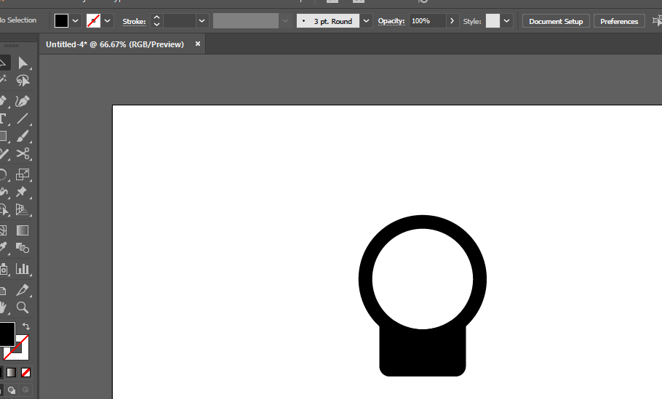Image resolution: width=662 pixels, height=399 pixels.
Task: Select the Scale tool
Action: pos(23,174)
